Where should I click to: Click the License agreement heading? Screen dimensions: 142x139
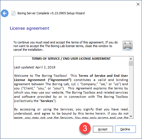[29, 28]
